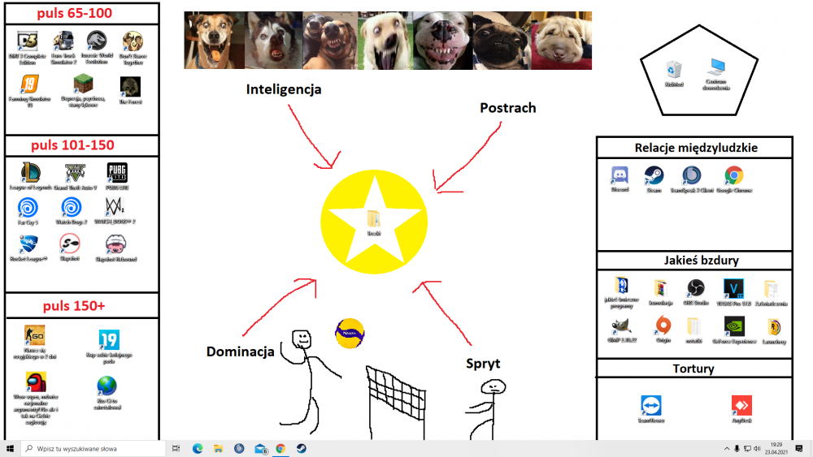Select the Google Chrome desktop shortcut
This screenshot has height=457, width=813.
[x=734, y=176]
